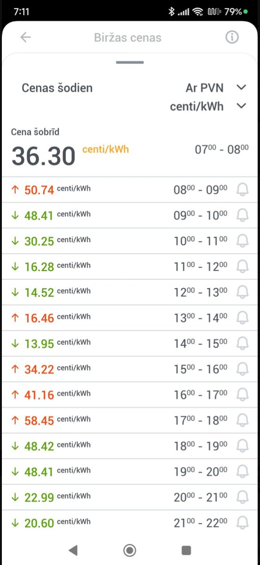Toggle alert bell for 08:00 - 09:00
Screen dimensions: 260x565
point(243,190)
